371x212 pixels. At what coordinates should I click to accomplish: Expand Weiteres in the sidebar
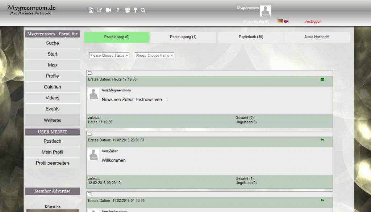point(53,120)
